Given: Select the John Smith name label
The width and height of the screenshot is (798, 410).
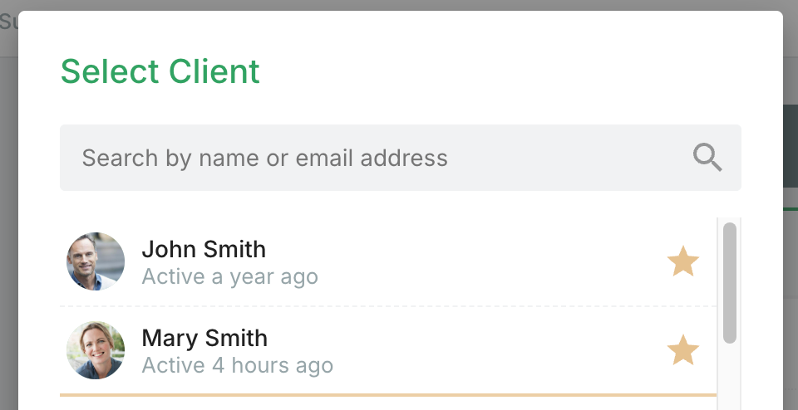Looking at the screenshot, I should coord(204,249).
